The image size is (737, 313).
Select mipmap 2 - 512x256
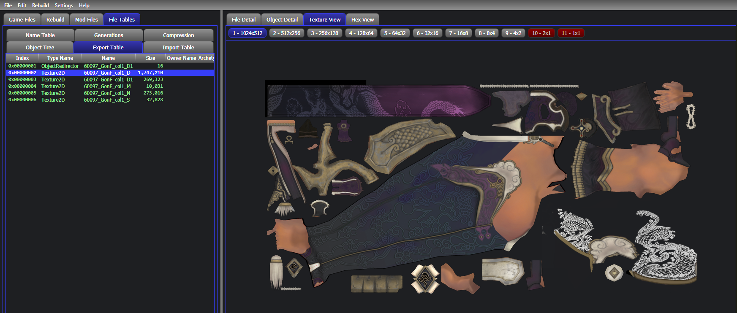[287, 33]
